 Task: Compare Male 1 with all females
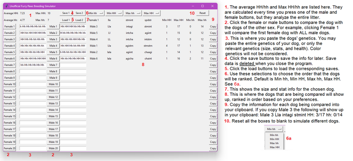[x=53, y=27]
